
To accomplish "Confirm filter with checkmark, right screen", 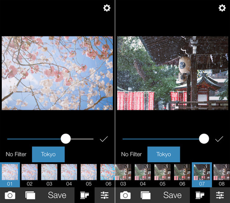I will pyautogui.click(x=219, y=139).
